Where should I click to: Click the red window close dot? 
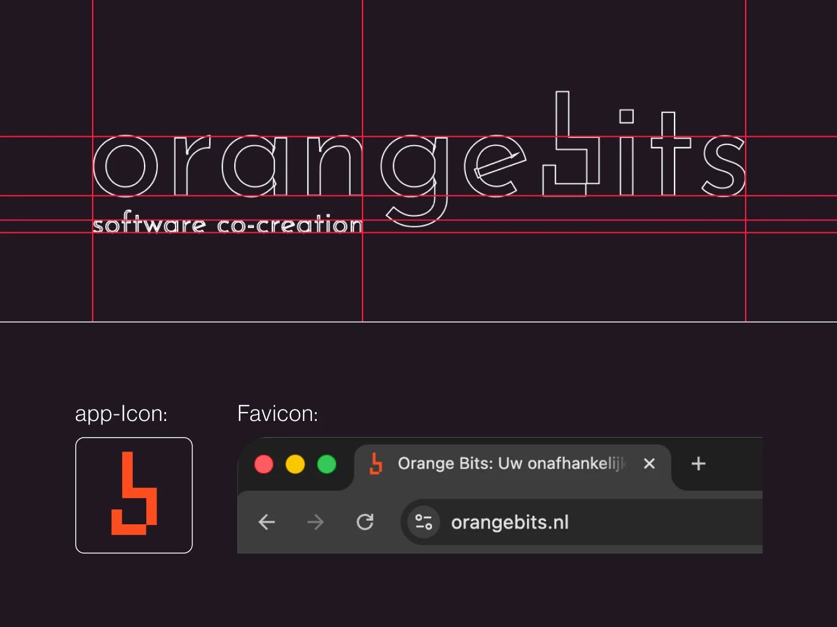pos(263,464)
